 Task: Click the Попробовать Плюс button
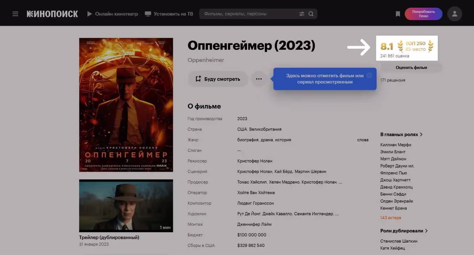tap(423, 14)
